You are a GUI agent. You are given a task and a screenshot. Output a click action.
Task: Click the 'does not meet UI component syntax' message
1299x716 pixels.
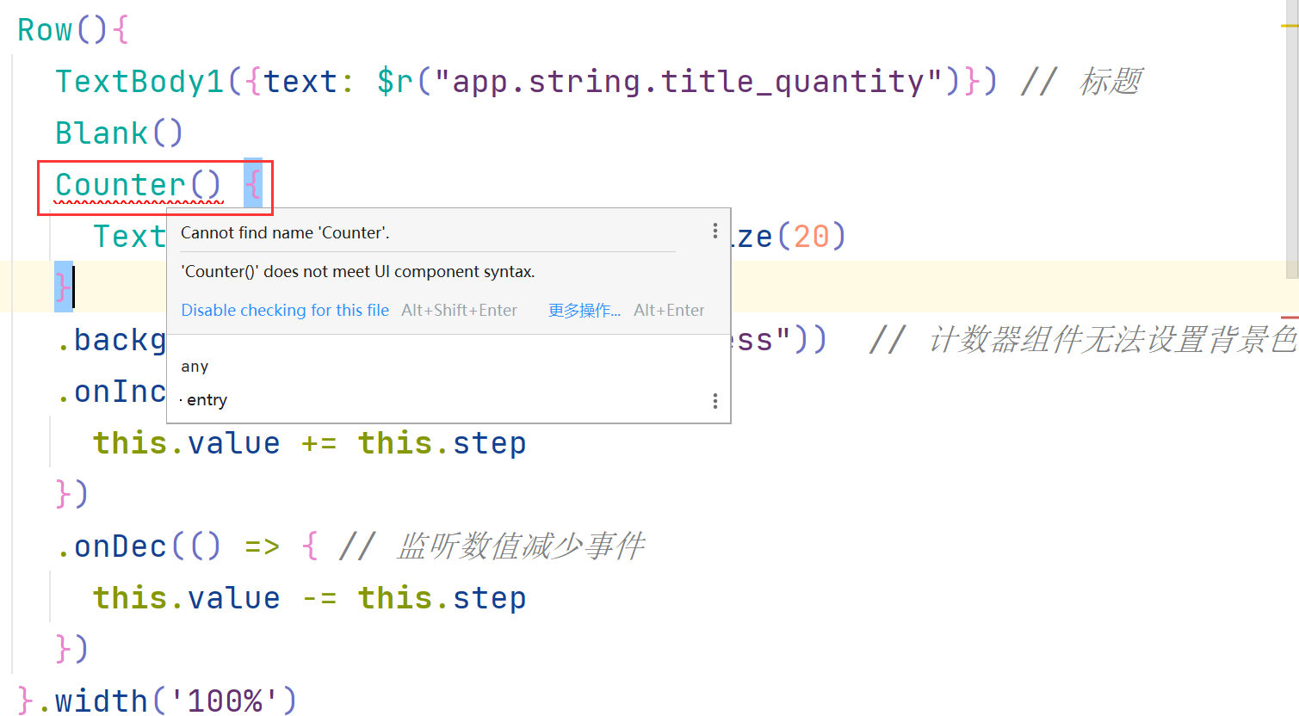point(358,271)
